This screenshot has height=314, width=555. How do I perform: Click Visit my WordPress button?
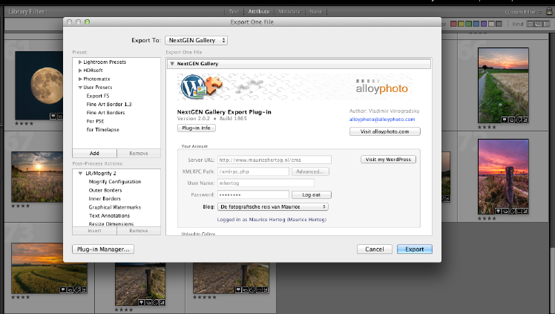click(x=388, y=160)
